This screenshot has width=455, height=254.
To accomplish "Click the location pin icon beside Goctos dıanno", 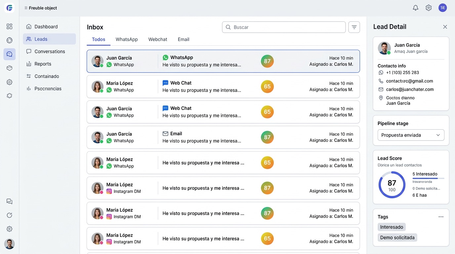I will [381, 98].
